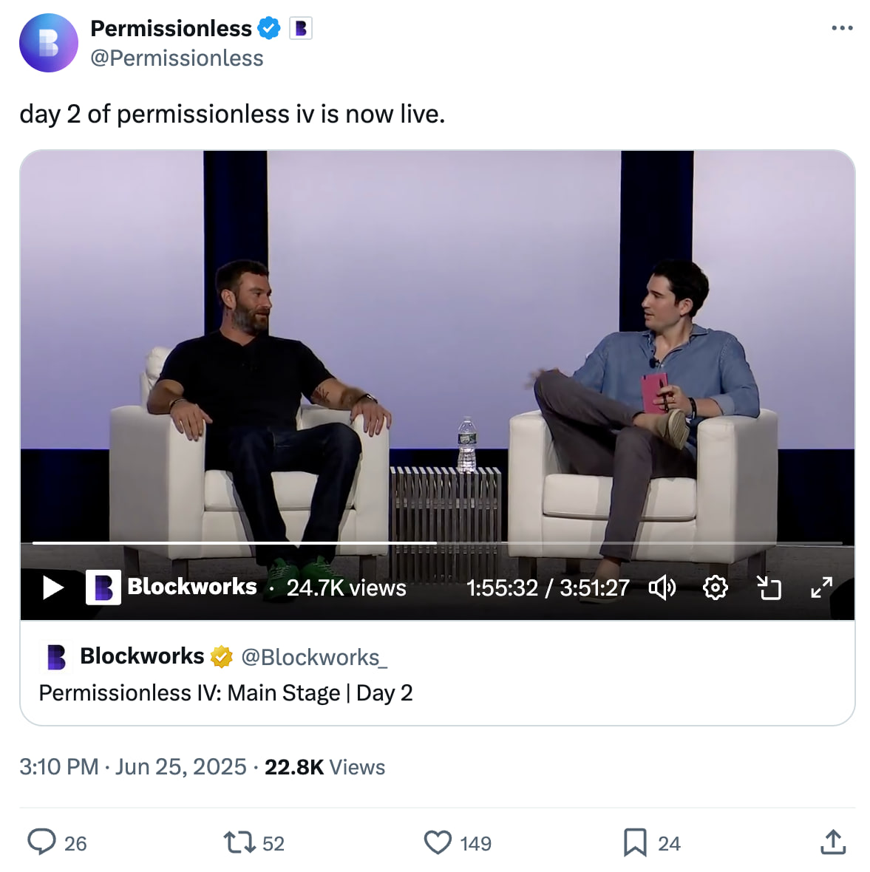Open the @Permissionless handle link

[x=177, y=58]
